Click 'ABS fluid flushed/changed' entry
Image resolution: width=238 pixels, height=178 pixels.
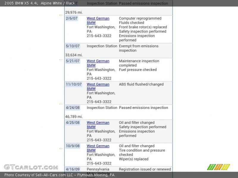click(x=141, y=84)
